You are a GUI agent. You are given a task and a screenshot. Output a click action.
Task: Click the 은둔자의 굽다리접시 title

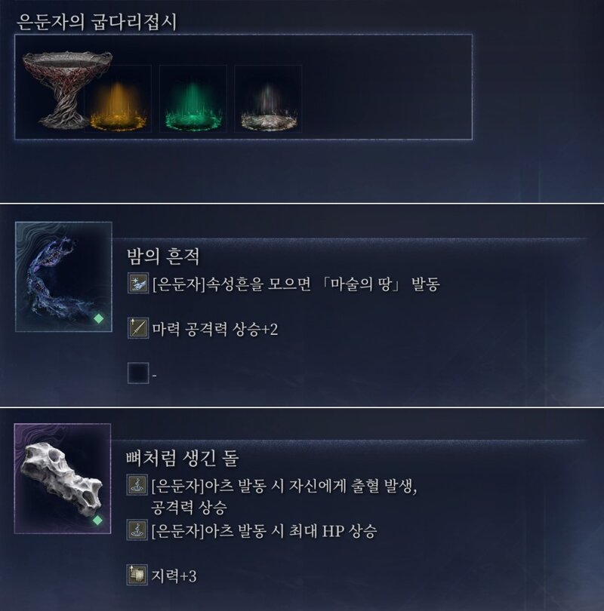pyautogui.click(x=97, y=22)
